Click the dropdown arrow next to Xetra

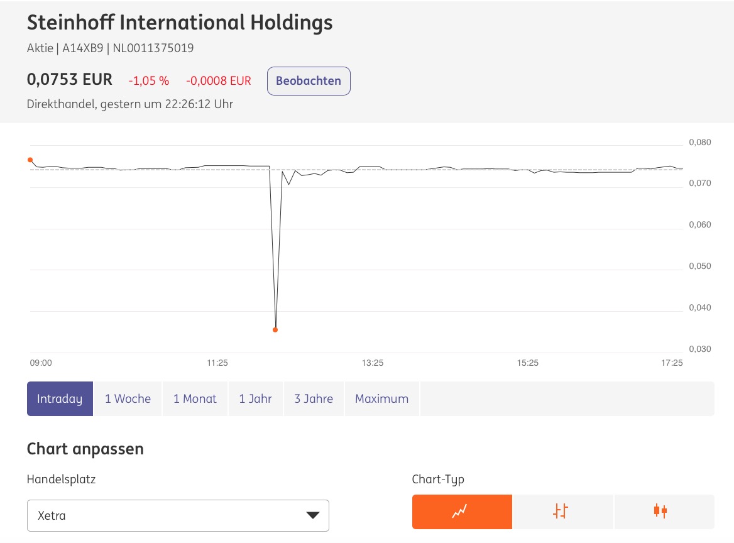pos(312,515)
